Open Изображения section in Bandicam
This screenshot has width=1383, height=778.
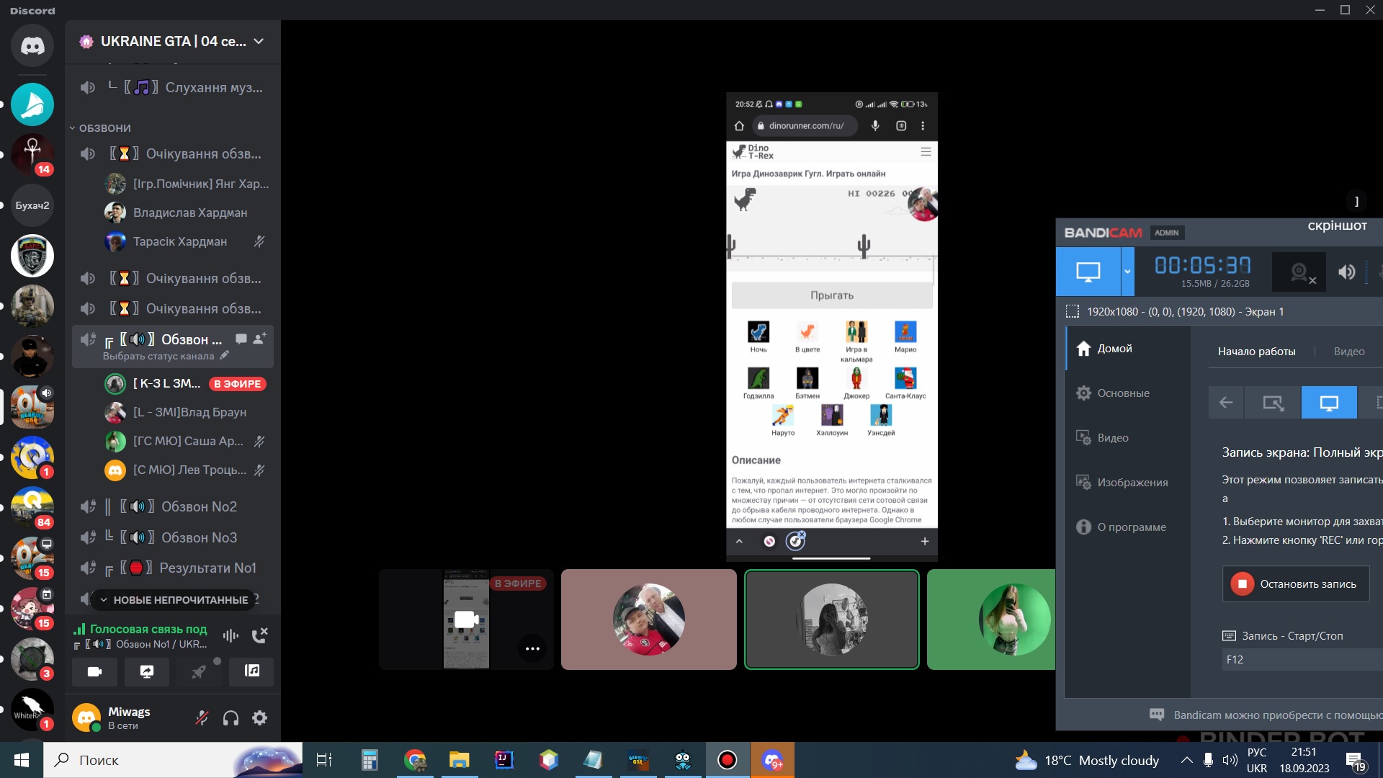click(x=1132, y=483)
